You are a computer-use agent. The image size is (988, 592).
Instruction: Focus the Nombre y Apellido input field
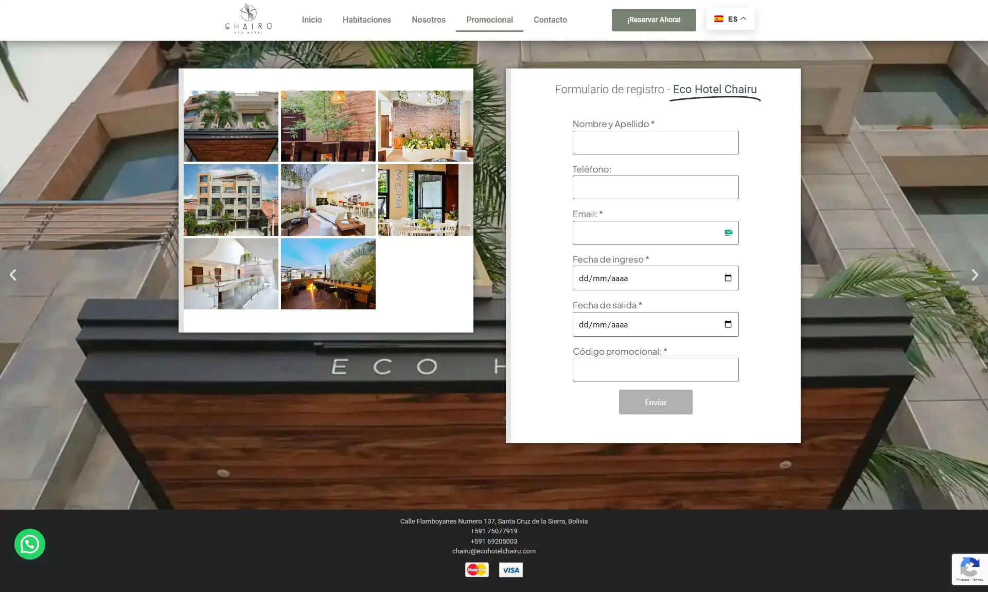click(656, 143)
